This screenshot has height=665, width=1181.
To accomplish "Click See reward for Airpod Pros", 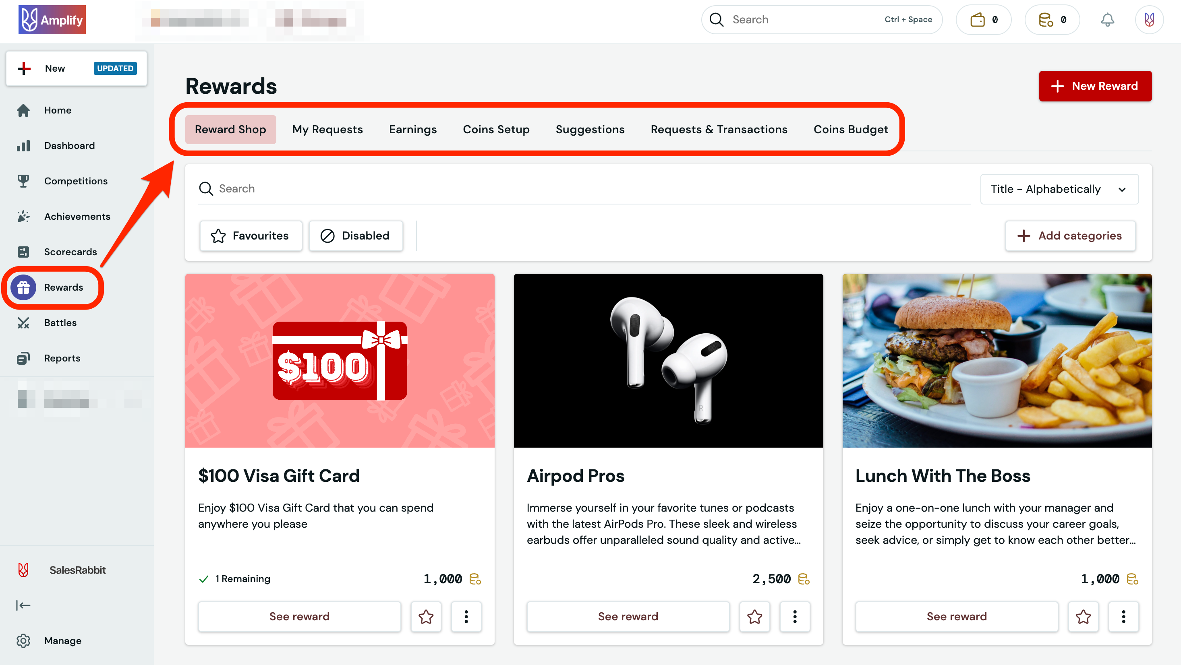I will tap(628, 616).
